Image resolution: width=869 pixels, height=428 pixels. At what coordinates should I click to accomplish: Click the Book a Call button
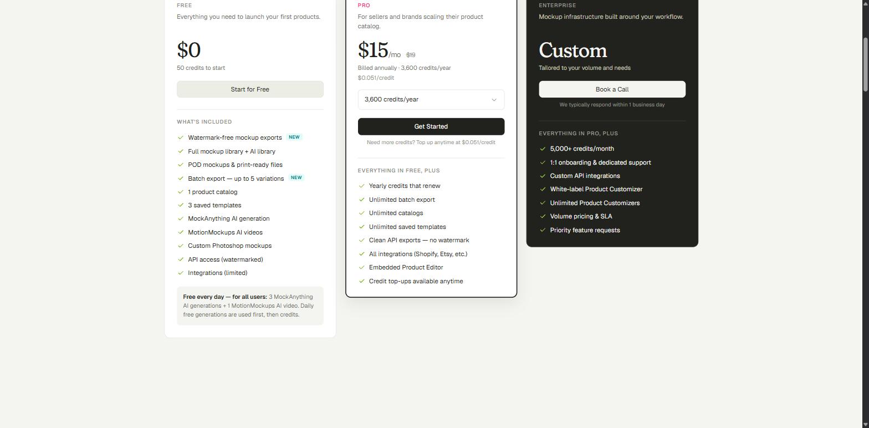coord(612,89)
